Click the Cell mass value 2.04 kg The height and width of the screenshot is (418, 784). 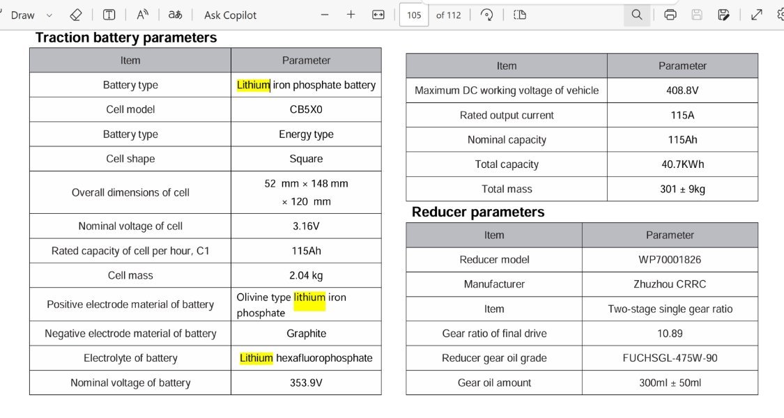306,275
